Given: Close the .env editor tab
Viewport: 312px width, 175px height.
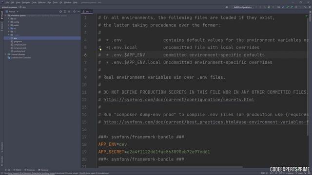Looking at the screenshot, I should (91, 12).
